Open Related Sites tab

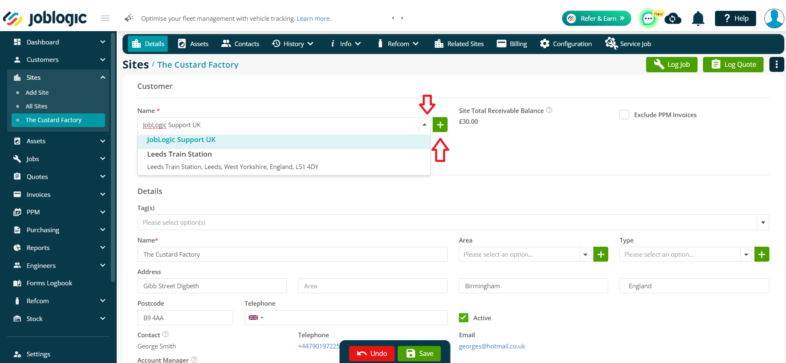(459, 44)
